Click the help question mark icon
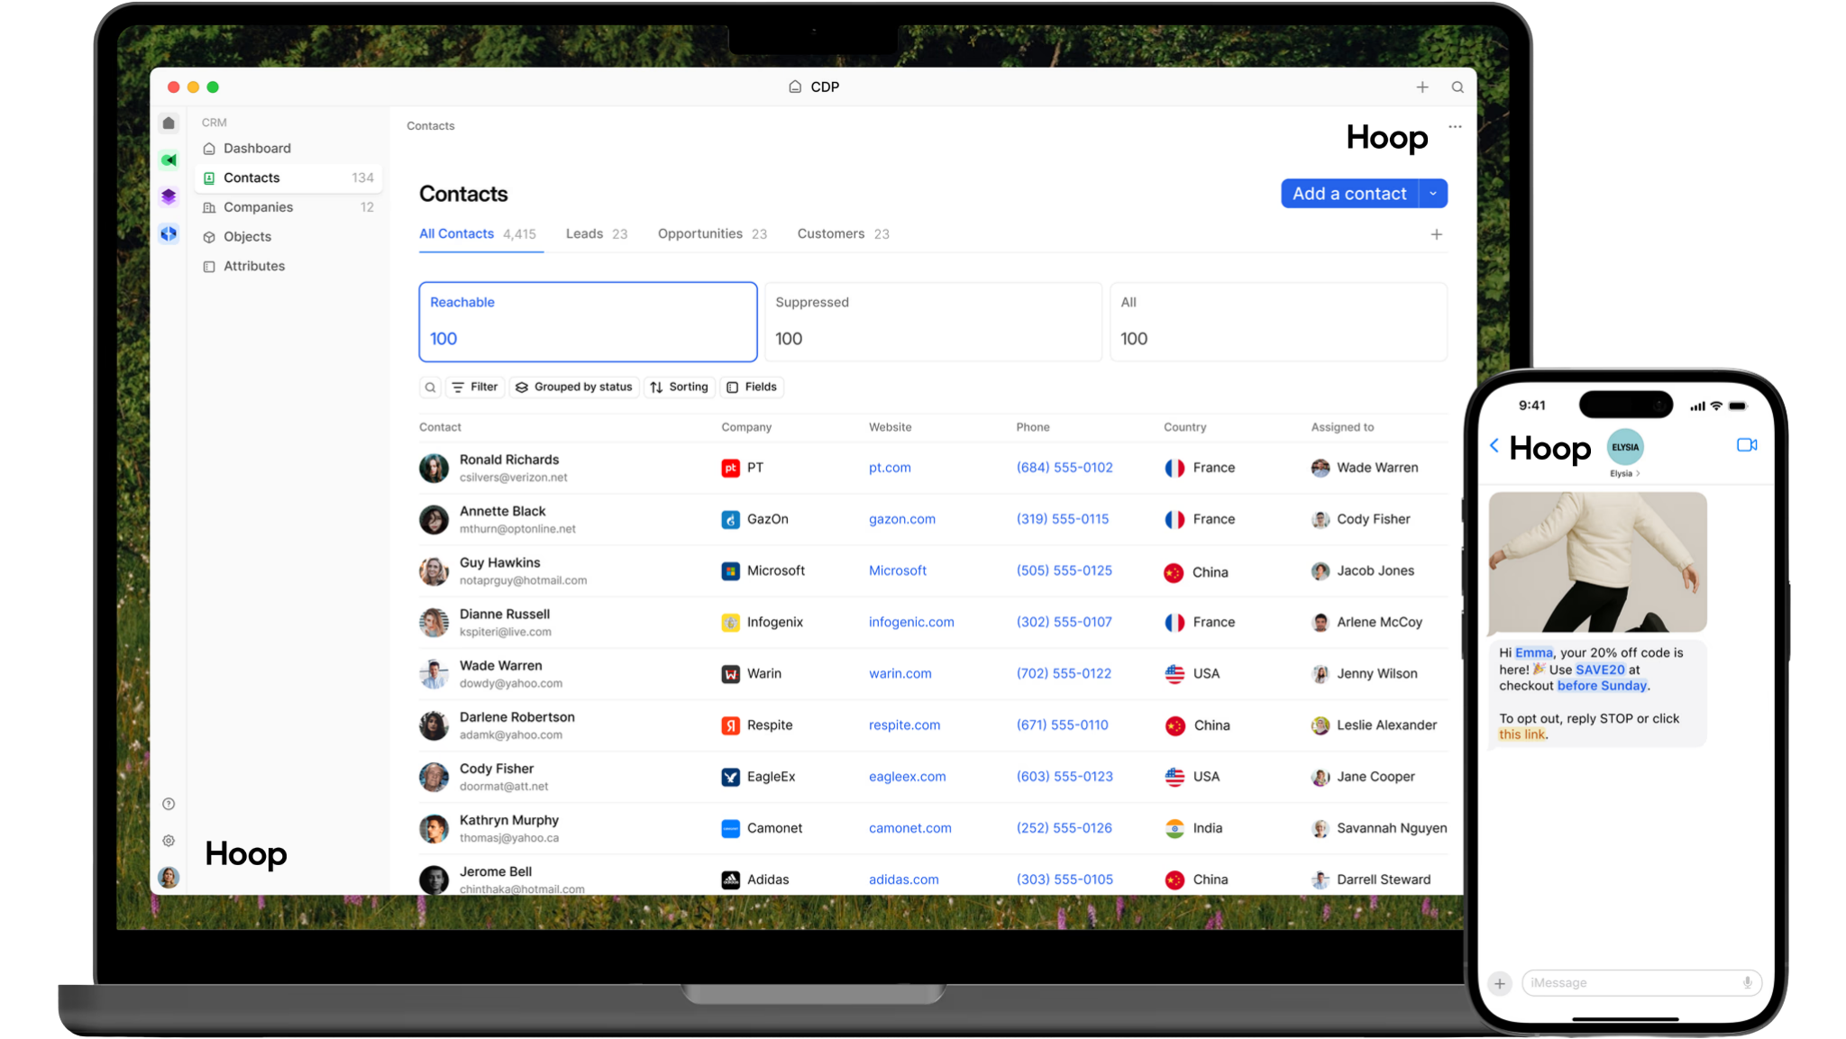This screenshot has width=1846, height=1039. [169, 804]
